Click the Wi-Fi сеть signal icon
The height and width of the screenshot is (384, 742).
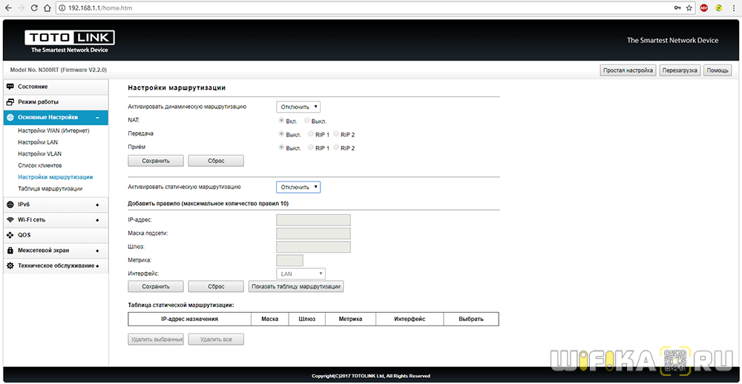pos(10,220)
